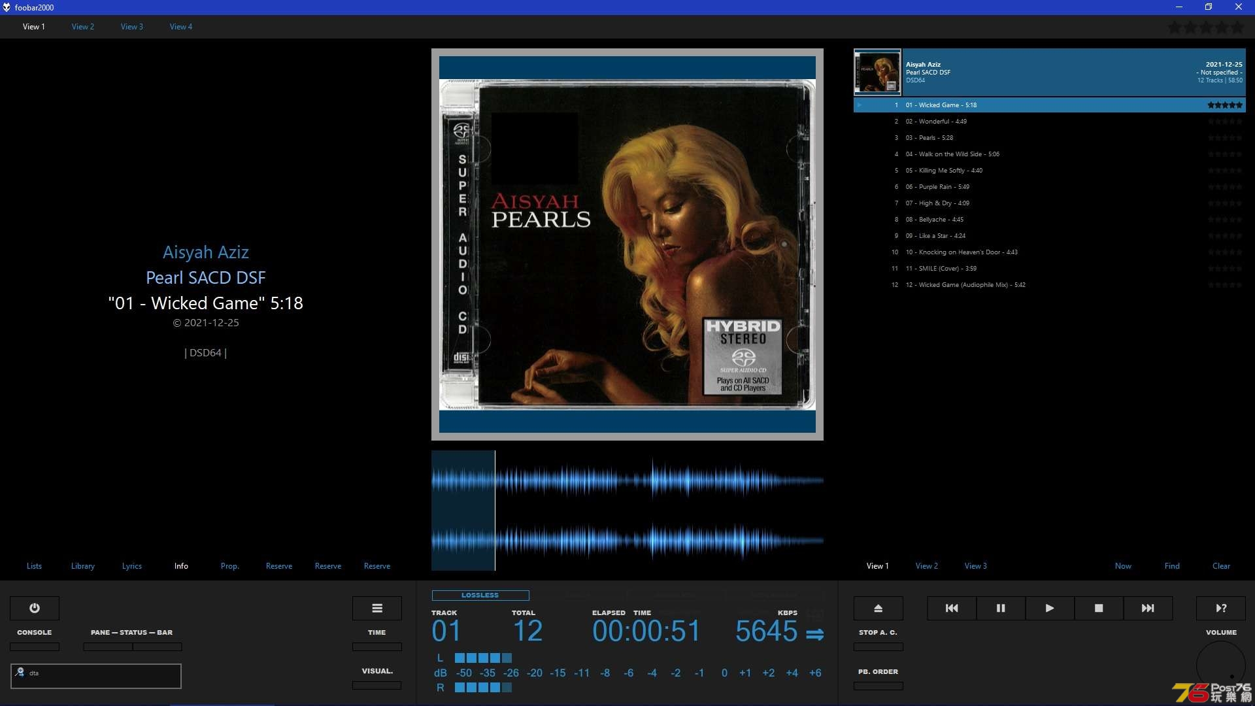Click the Find link

click(x=1172, y=566)
